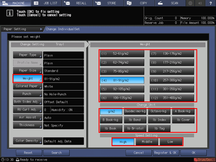
Task: Select weight (8) 177-216g/m2
Action: 172,63
